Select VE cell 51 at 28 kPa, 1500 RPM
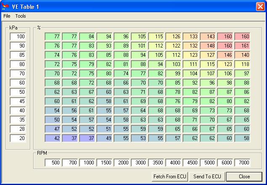The image size is (267, 185). (104, 129)
